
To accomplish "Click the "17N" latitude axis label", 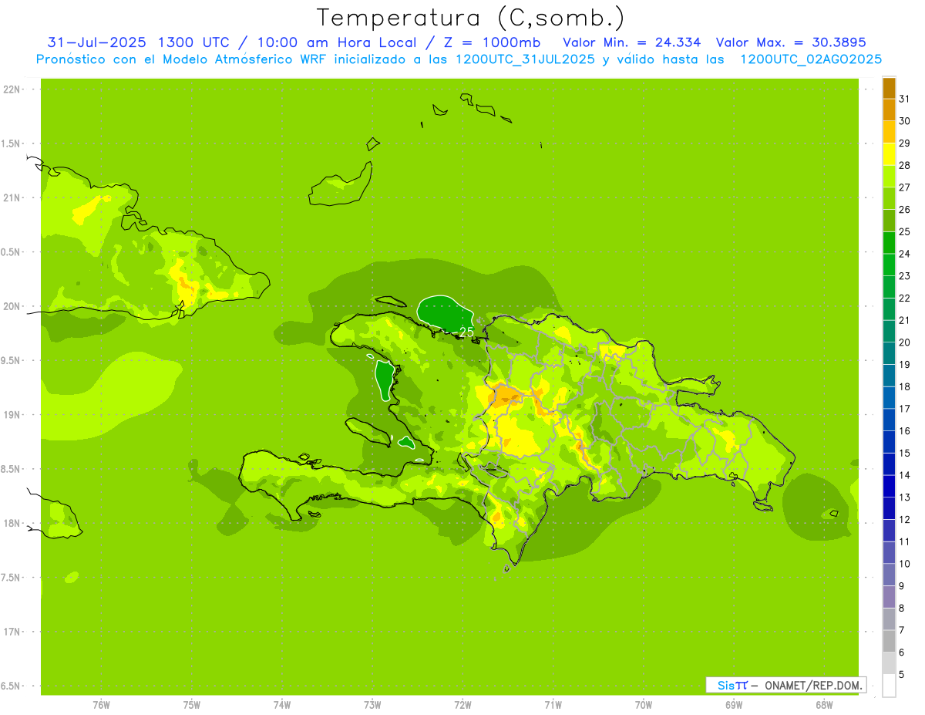I will point(12,632).
